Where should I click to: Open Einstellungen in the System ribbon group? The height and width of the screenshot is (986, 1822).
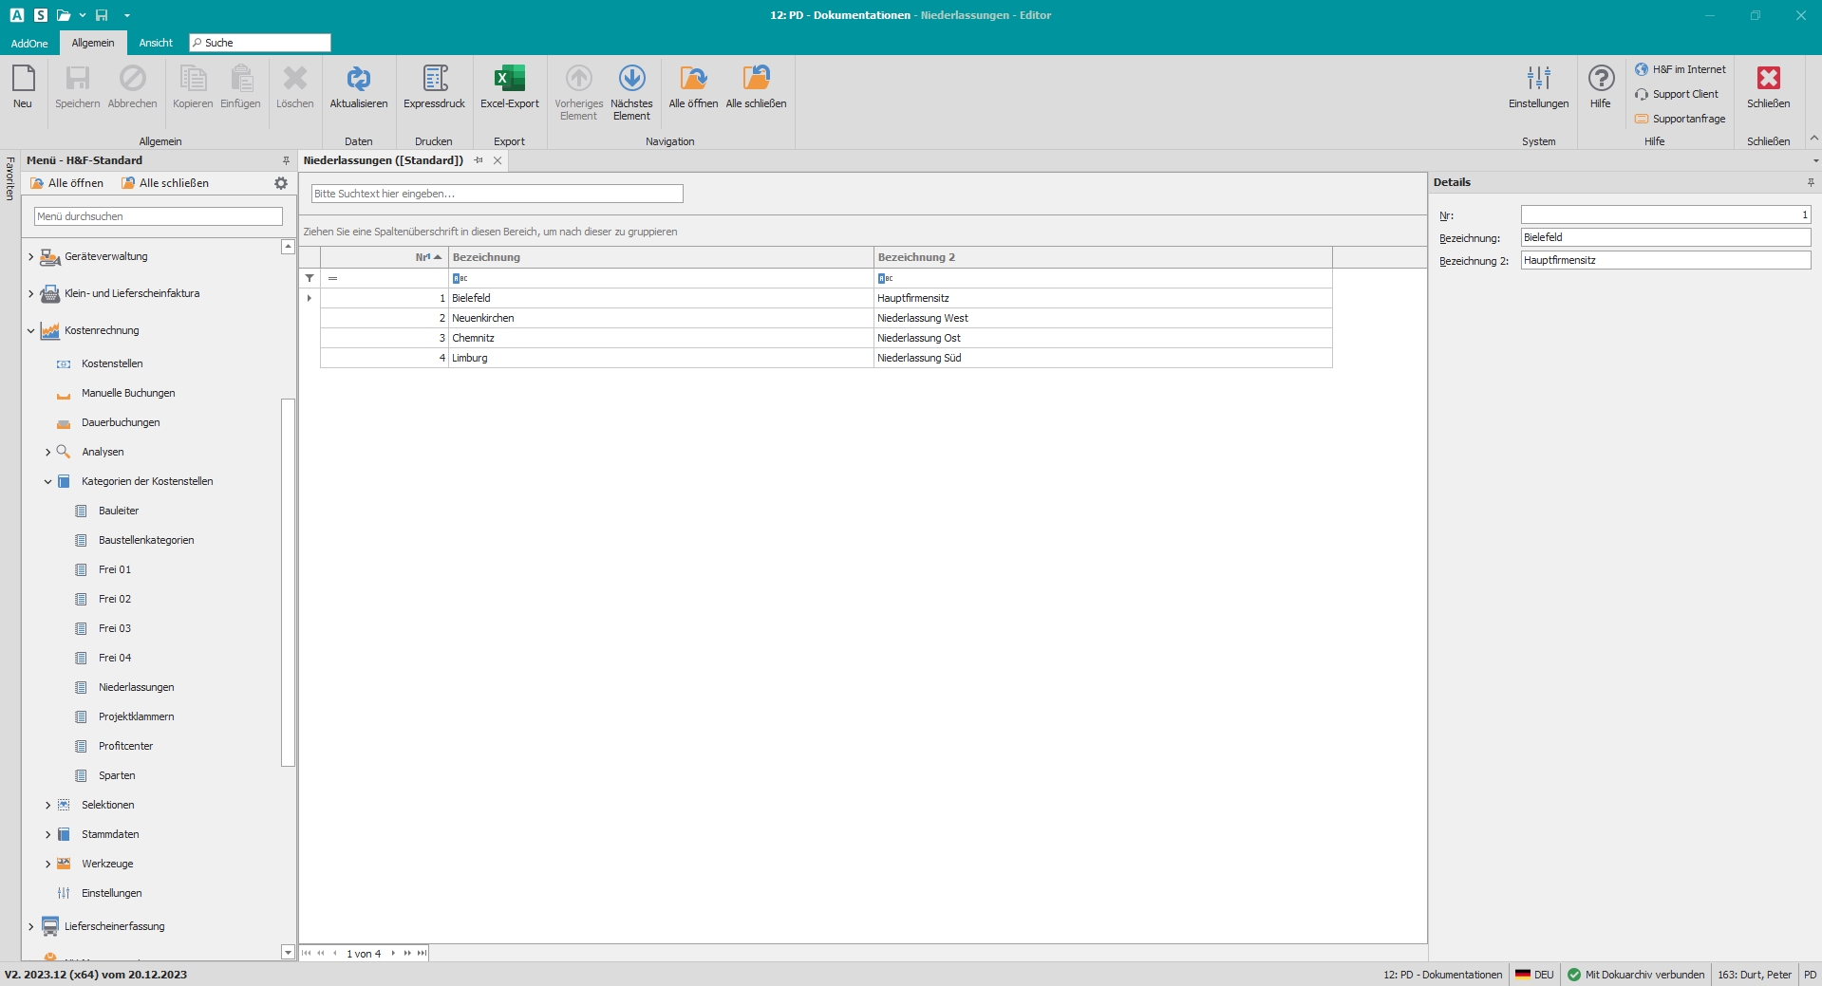point(1538,80)
